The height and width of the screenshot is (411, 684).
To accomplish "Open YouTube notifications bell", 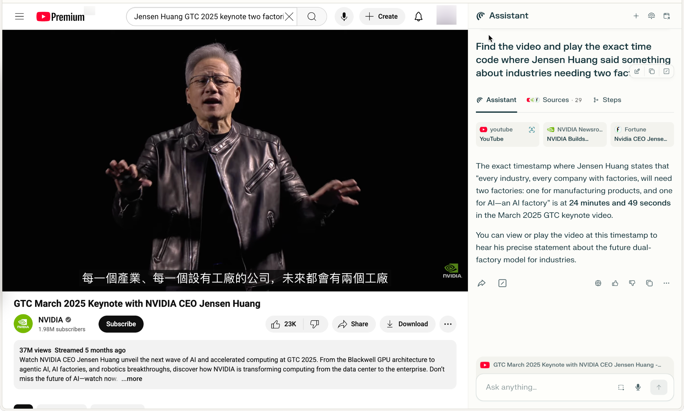I will (x=418, y=16).
